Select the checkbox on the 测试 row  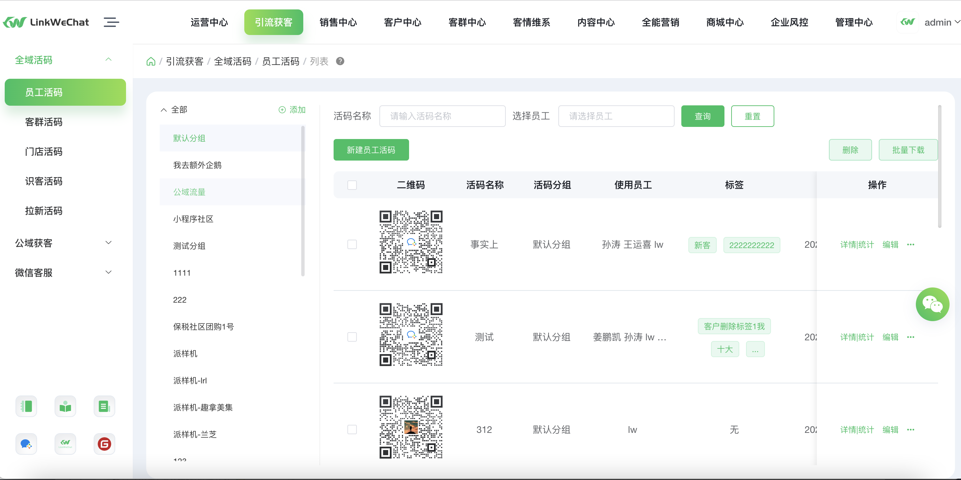(352, 337)
